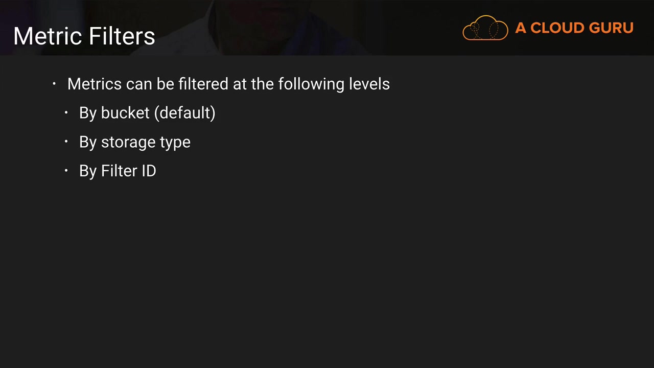Click the By storage type line
Image resolution: width=654 pixels, height=368 pixels.
click(x=135, y=142)
